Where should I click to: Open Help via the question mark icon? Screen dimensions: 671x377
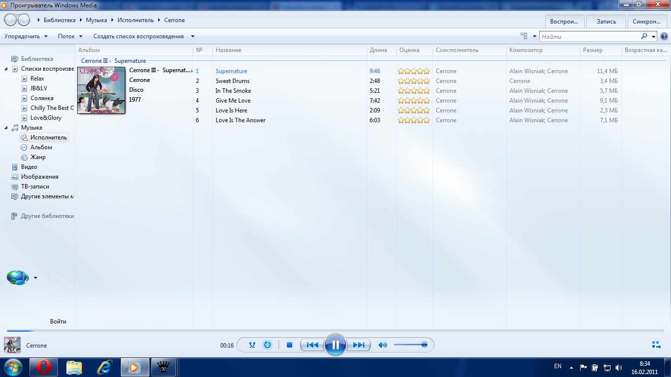click(664, 36)
